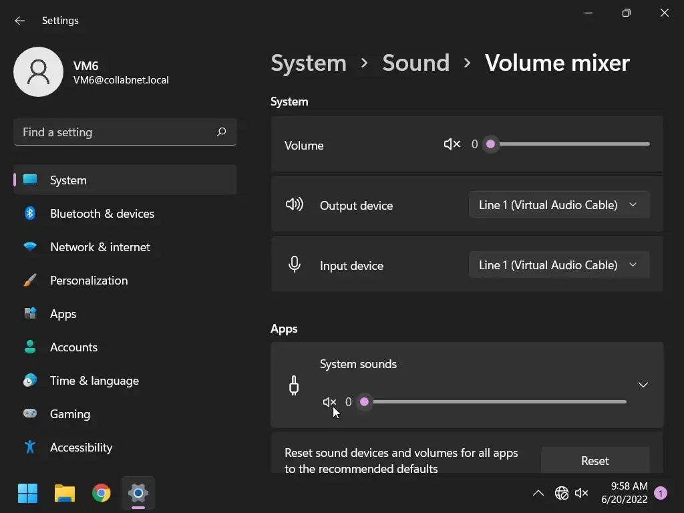Open File Explorer from the taskbar
The width and height of the screenshot is (684, 513).
point(65,494)
